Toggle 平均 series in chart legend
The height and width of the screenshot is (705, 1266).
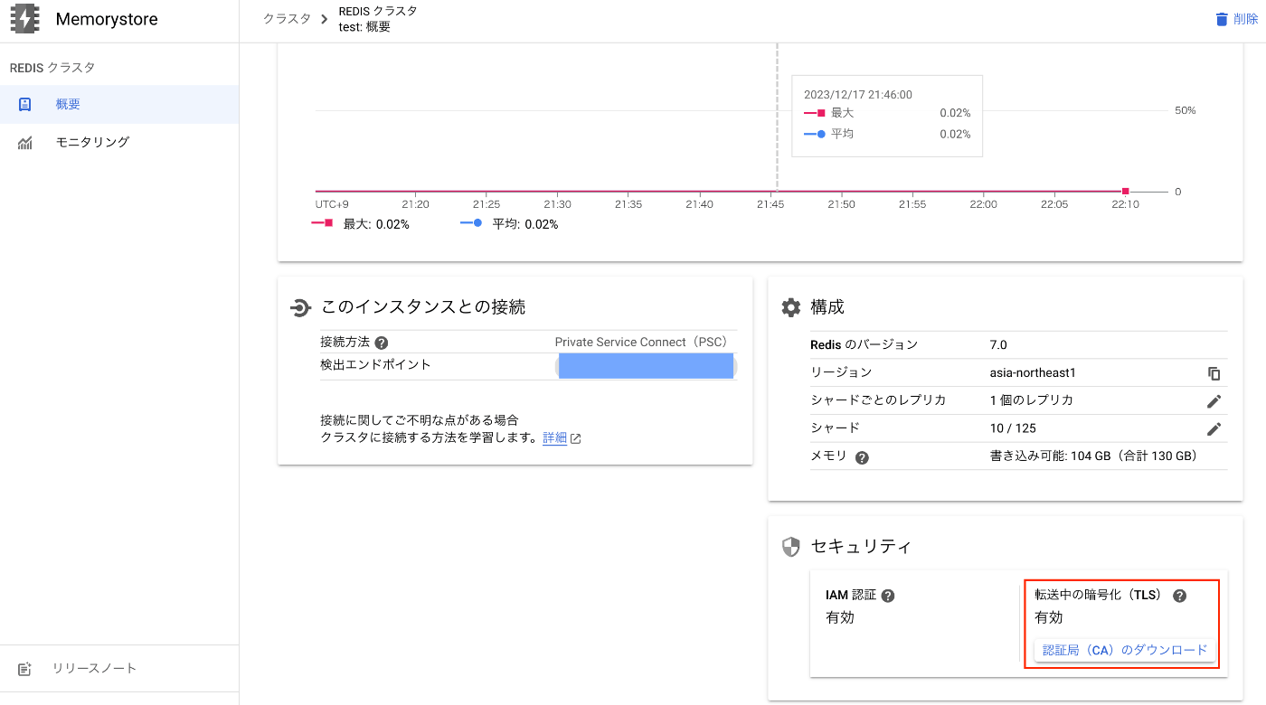[x=509, y=224]
